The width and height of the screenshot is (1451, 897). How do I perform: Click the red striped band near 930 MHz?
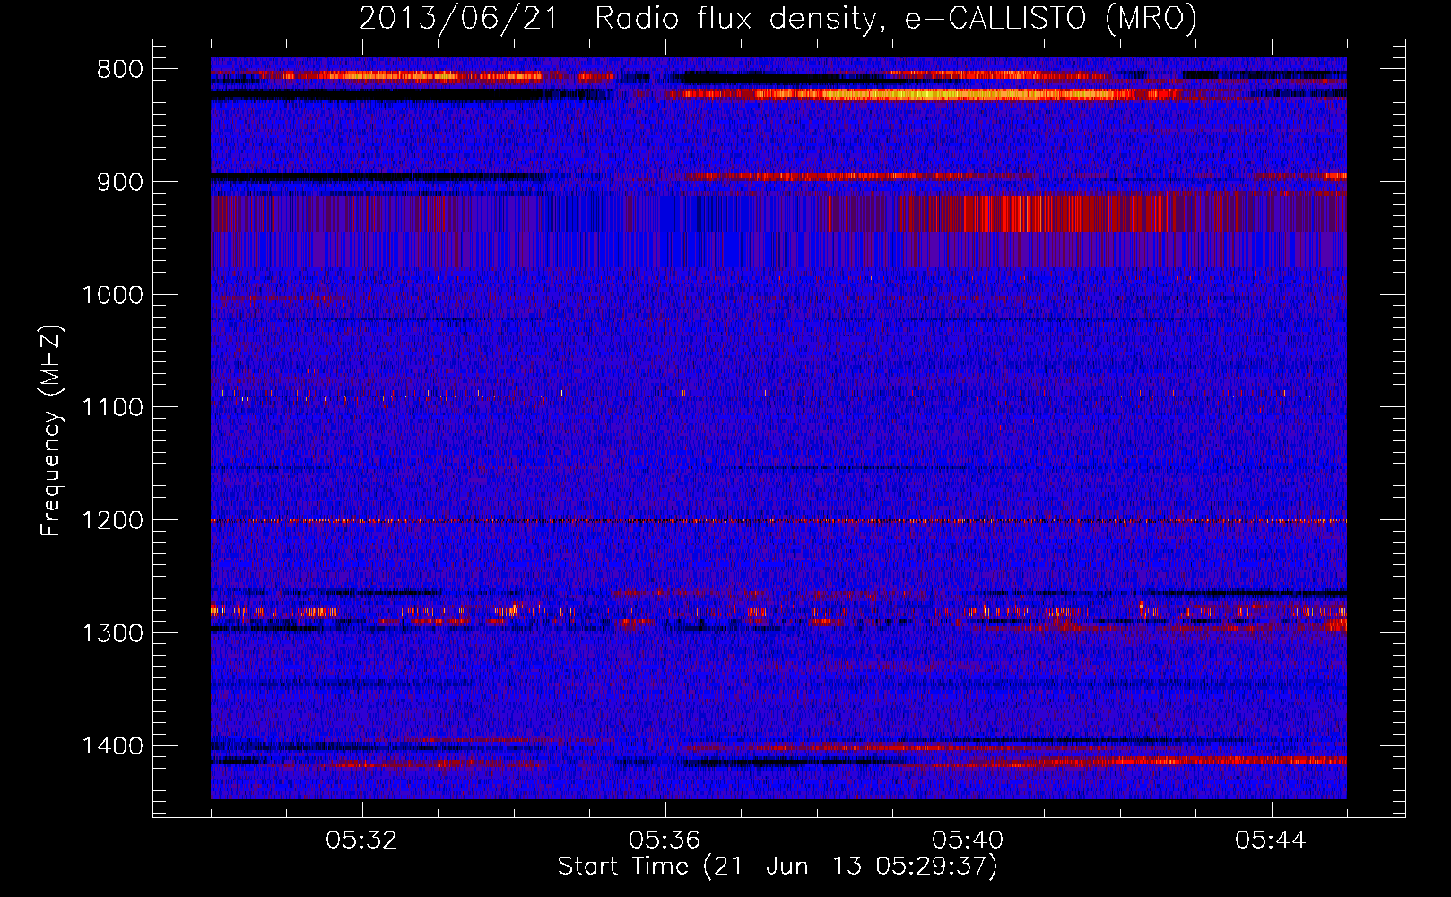tap(778, 213)
